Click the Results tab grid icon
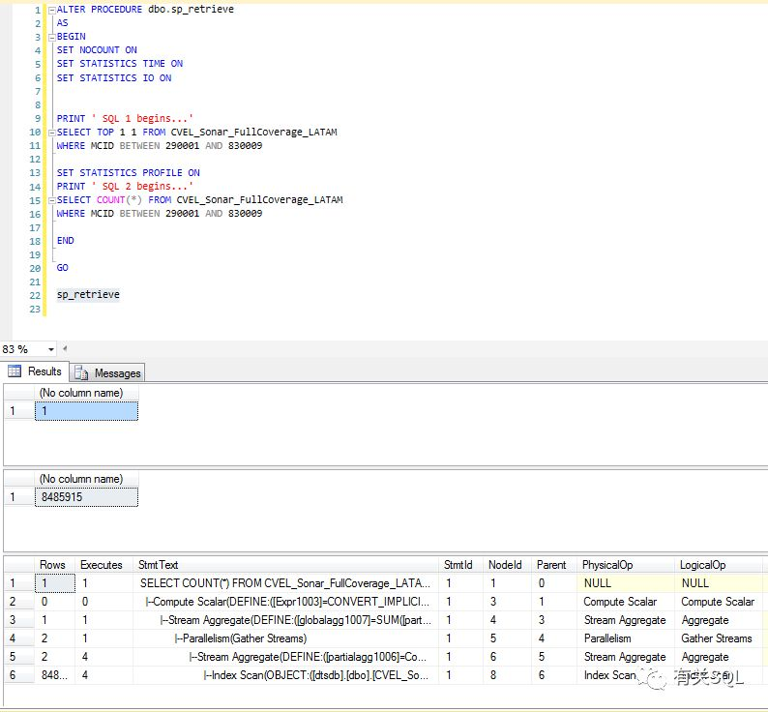The height and width of the screenshot is (712, 768). pos(15,371)
